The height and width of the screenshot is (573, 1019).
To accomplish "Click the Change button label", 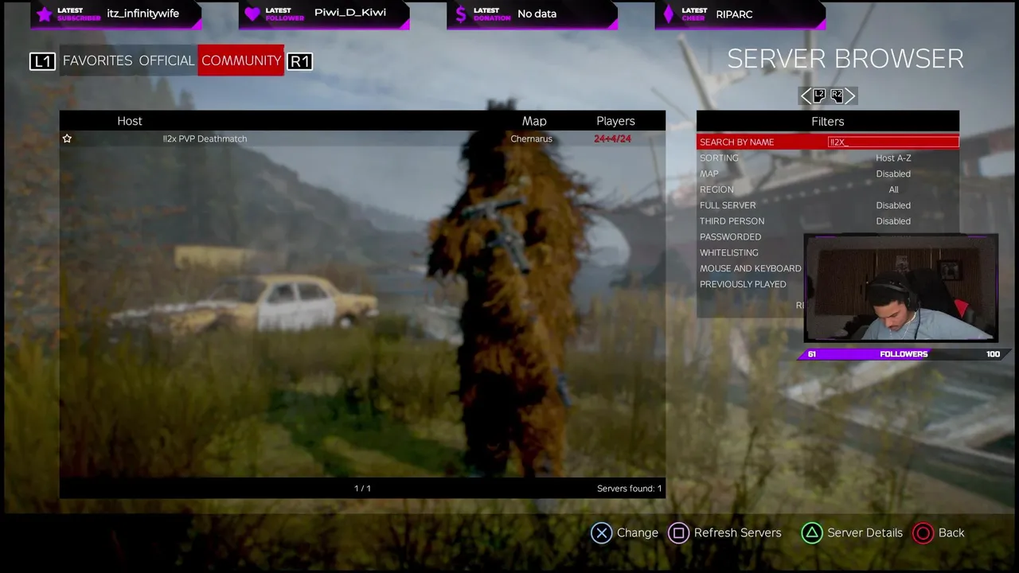I will tap(637, 533).
